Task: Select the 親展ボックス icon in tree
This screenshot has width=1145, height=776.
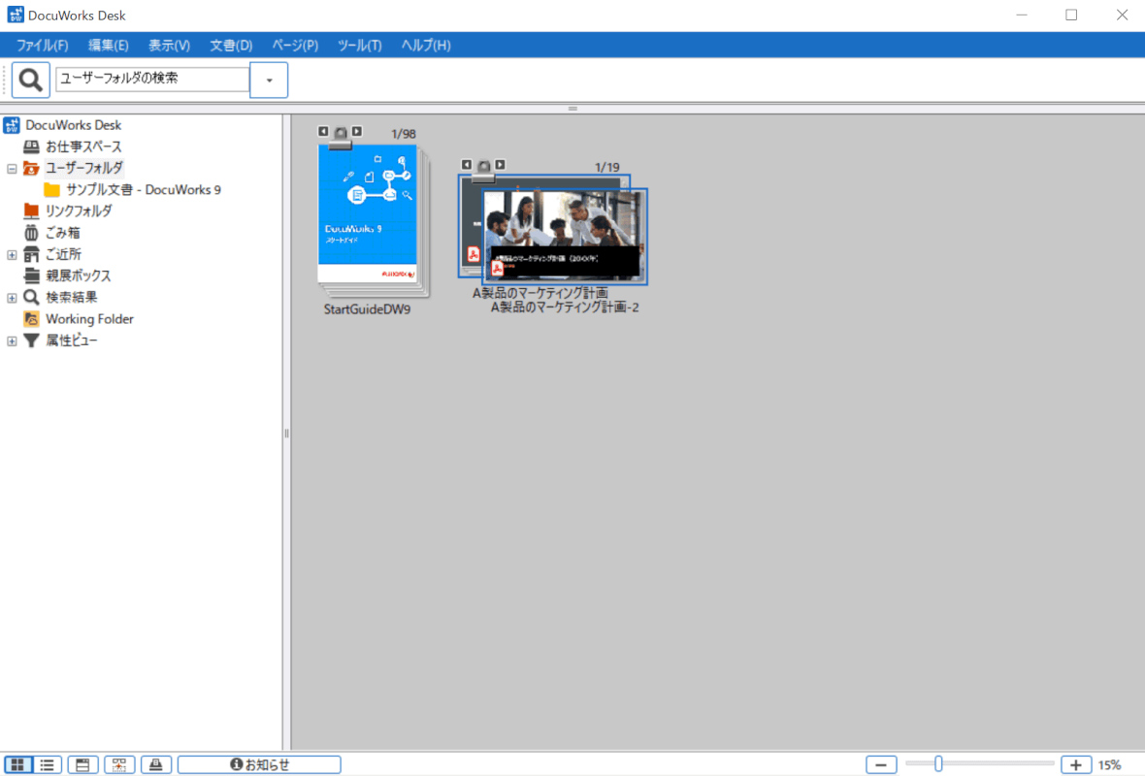Action: tap(31, 275)
